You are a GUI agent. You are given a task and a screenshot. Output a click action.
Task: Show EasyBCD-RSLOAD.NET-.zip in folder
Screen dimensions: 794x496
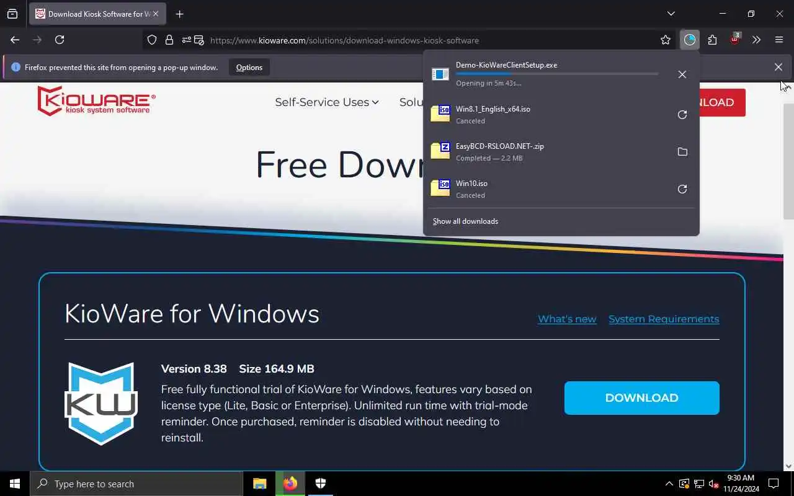[682, 152]
